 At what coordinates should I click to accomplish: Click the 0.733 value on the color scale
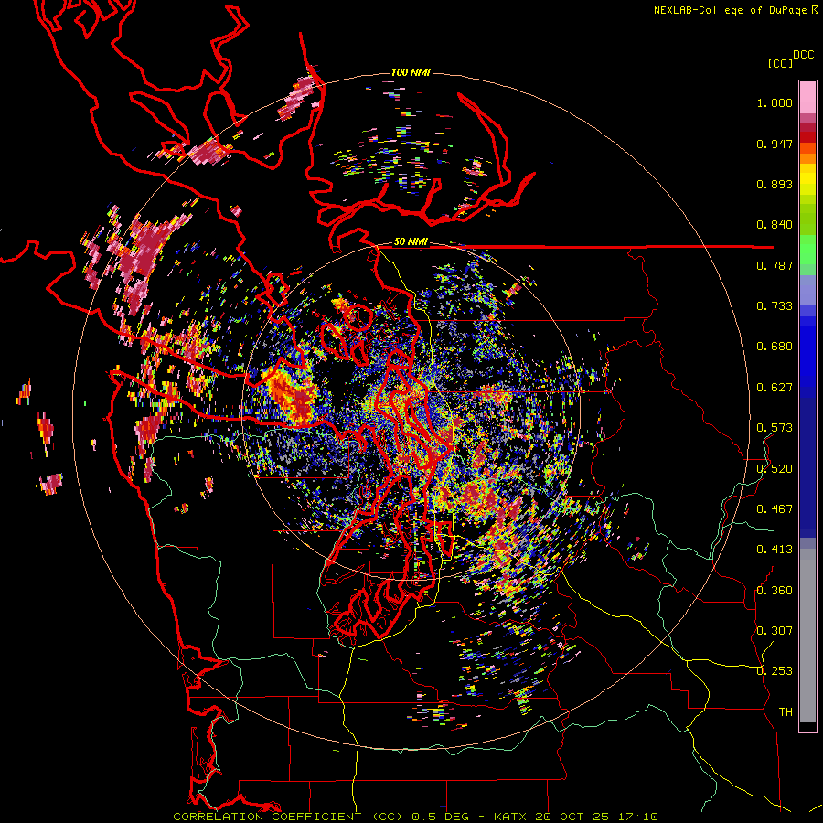pyautogui.click(x=775, y=306)
